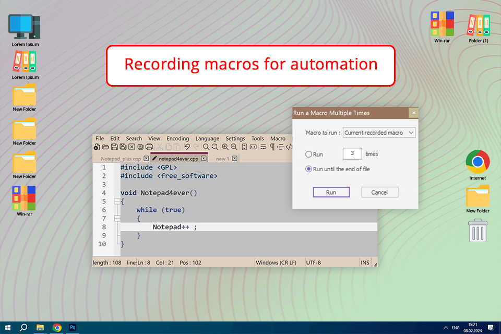This screenshot has width=501, height=334.
Task: Click the Copy toolbar icon
Action: point(169,147)
